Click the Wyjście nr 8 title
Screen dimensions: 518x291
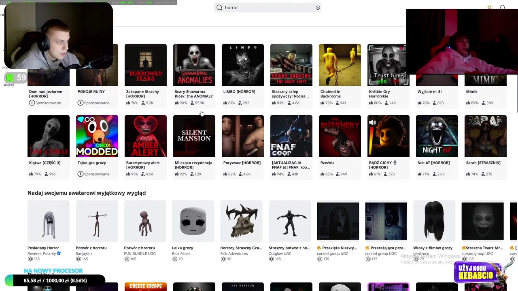[x=429, y=92]
